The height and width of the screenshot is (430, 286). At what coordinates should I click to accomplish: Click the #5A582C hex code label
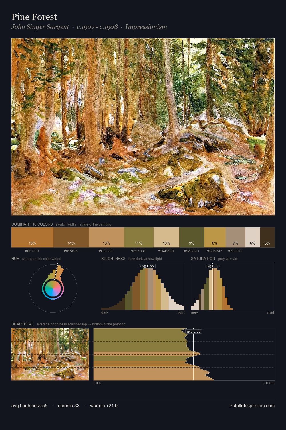point(192,251)
